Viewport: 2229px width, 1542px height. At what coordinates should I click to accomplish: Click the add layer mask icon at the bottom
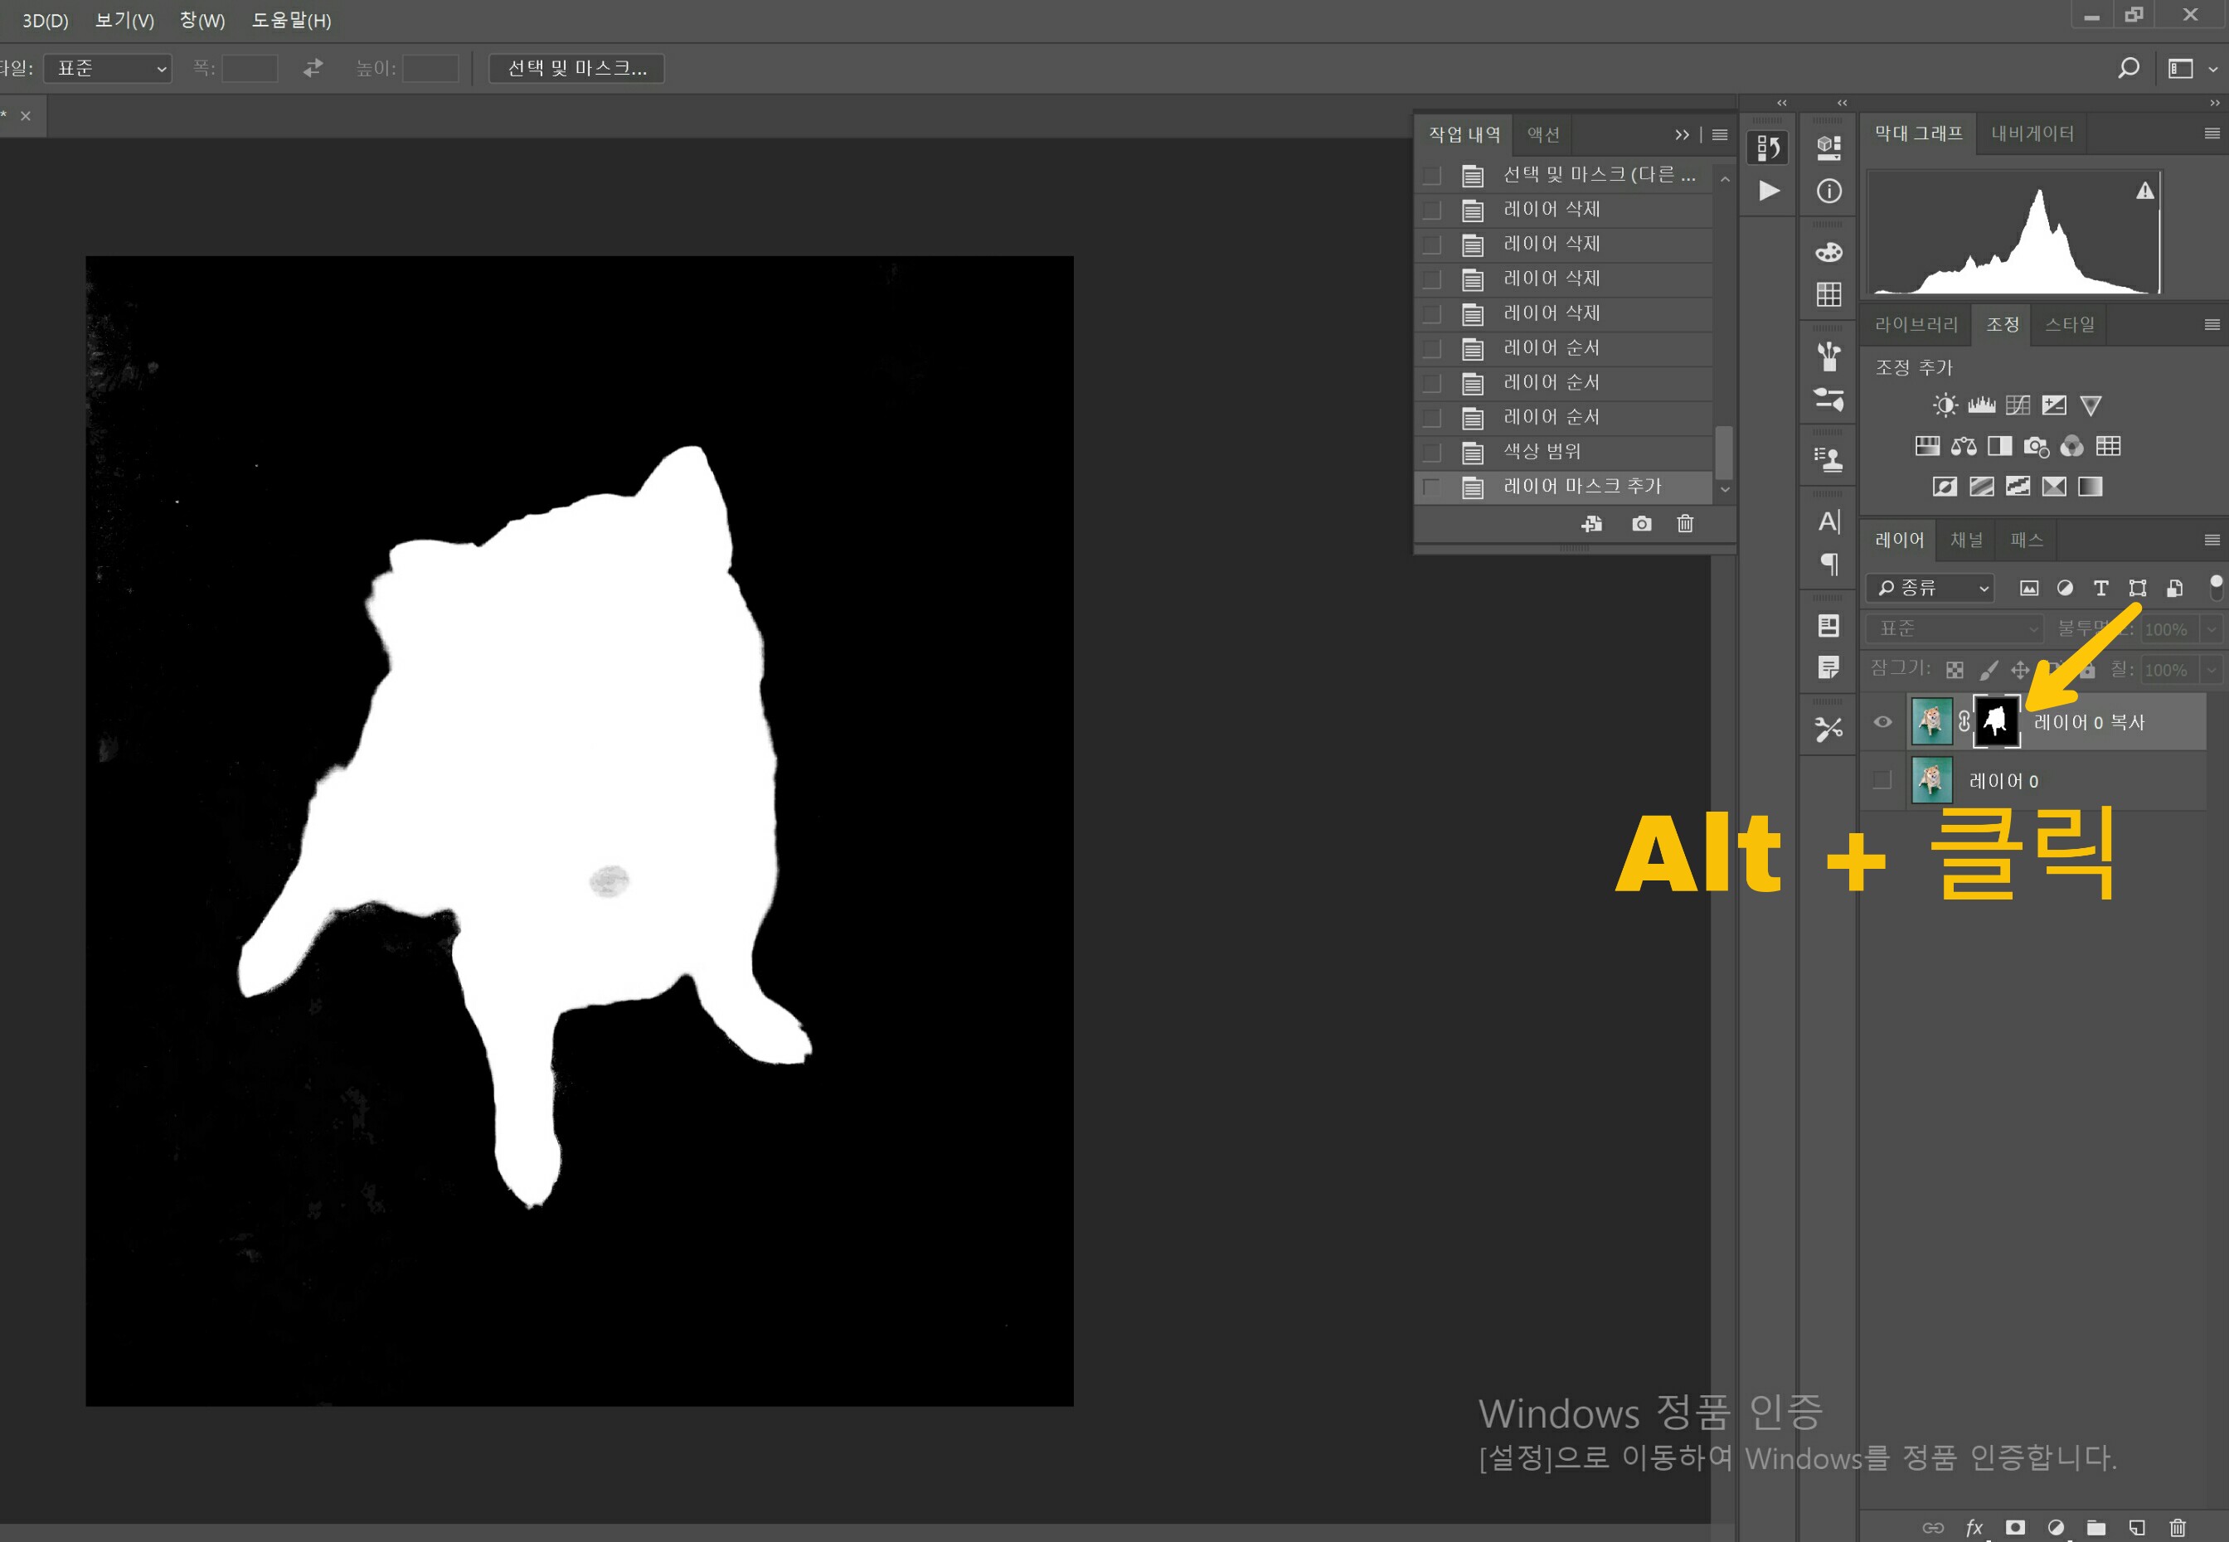[x=2014, y=1528]
